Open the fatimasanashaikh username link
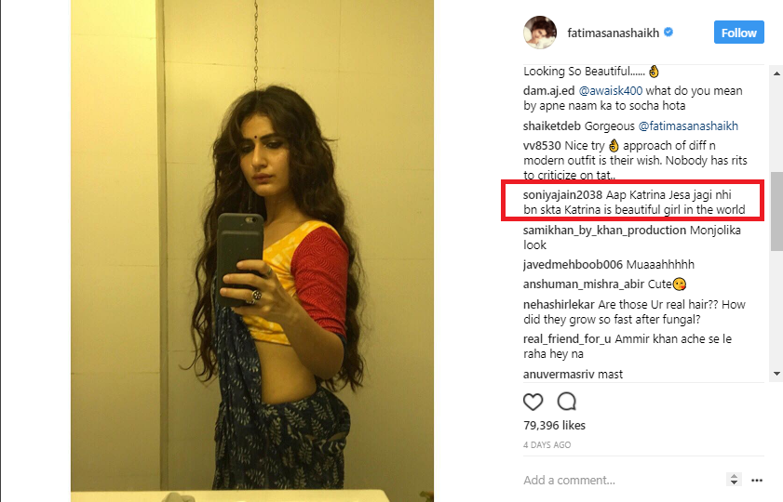Viewport: 783px width, 502px height. 614,33
